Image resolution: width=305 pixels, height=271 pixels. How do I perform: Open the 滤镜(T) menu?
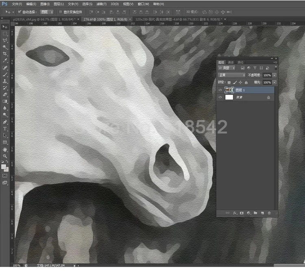(102, 4)
